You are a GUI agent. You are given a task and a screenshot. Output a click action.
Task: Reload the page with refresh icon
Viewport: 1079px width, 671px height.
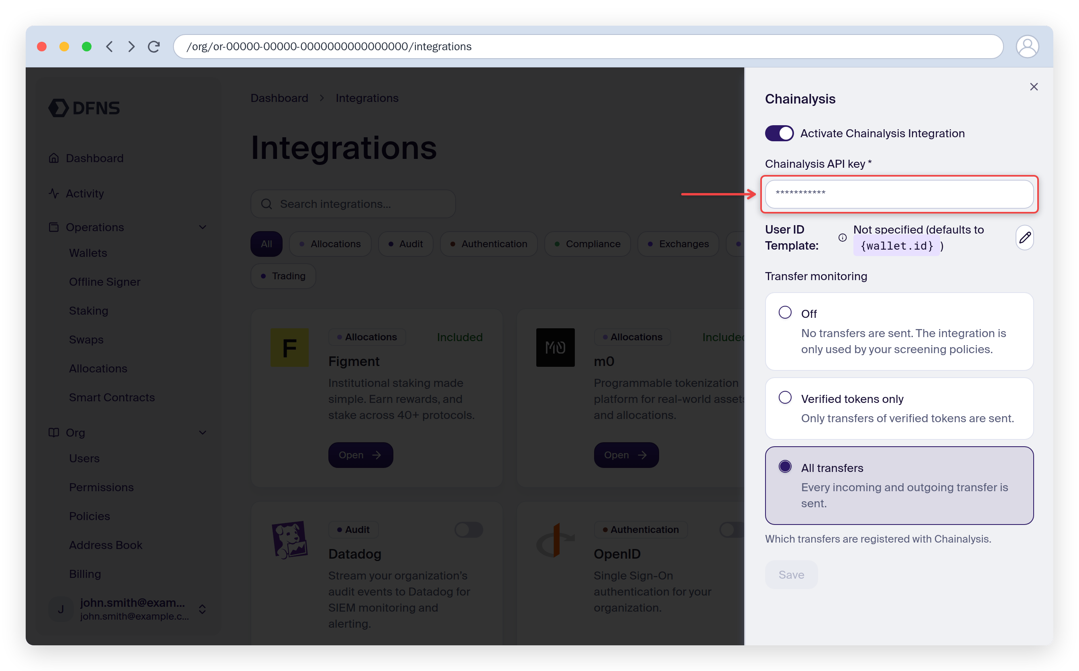pyautogui.click(x=154, y=47)
